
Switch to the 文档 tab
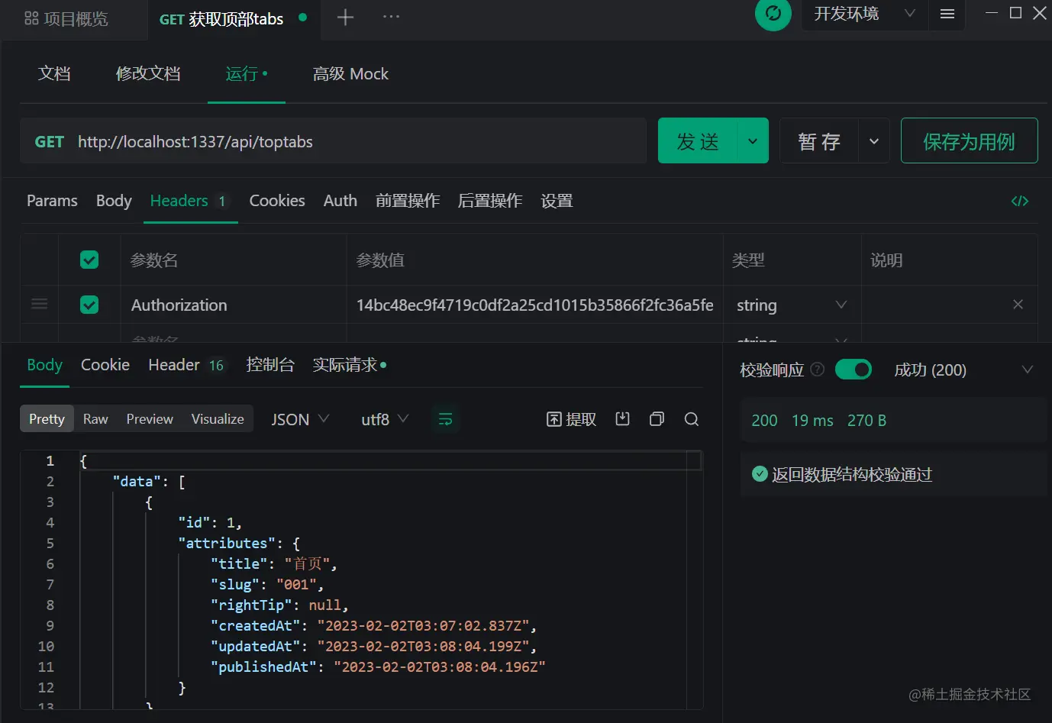click(x=54, y=73)
